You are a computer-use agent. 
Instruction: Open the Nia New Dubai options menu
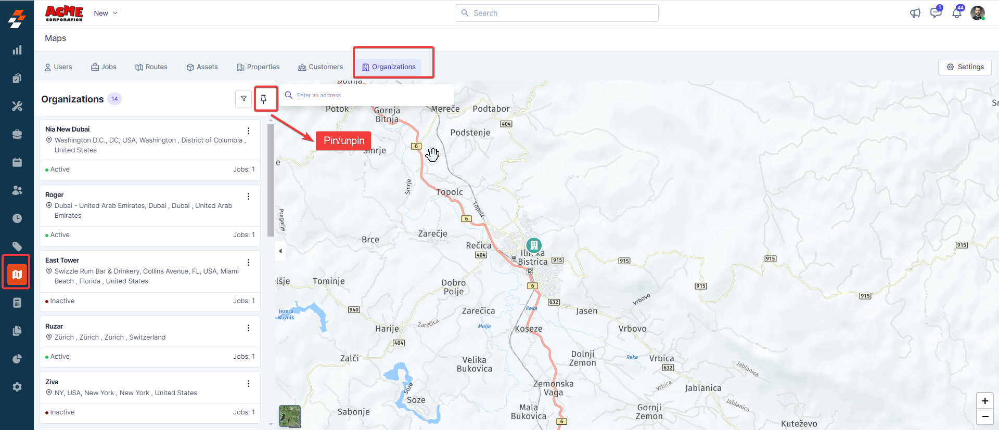pos(248,131)
